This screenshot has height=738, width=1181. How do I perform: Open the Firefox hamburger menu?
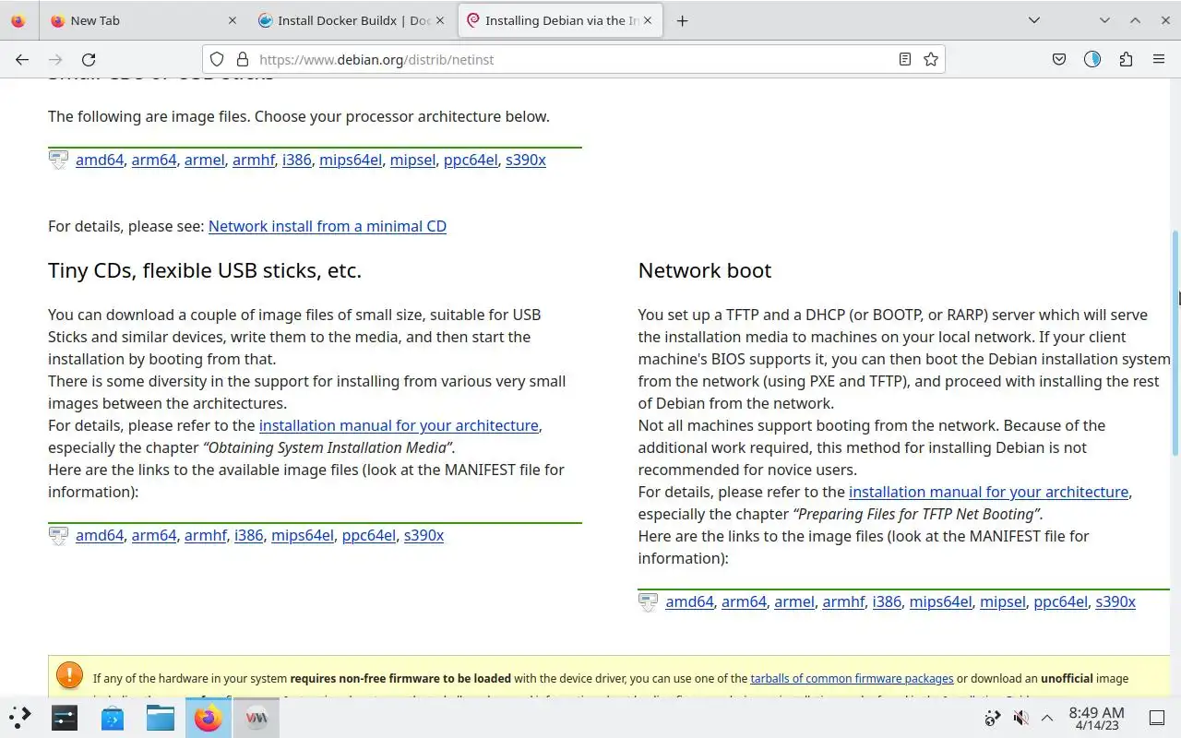1159,59
